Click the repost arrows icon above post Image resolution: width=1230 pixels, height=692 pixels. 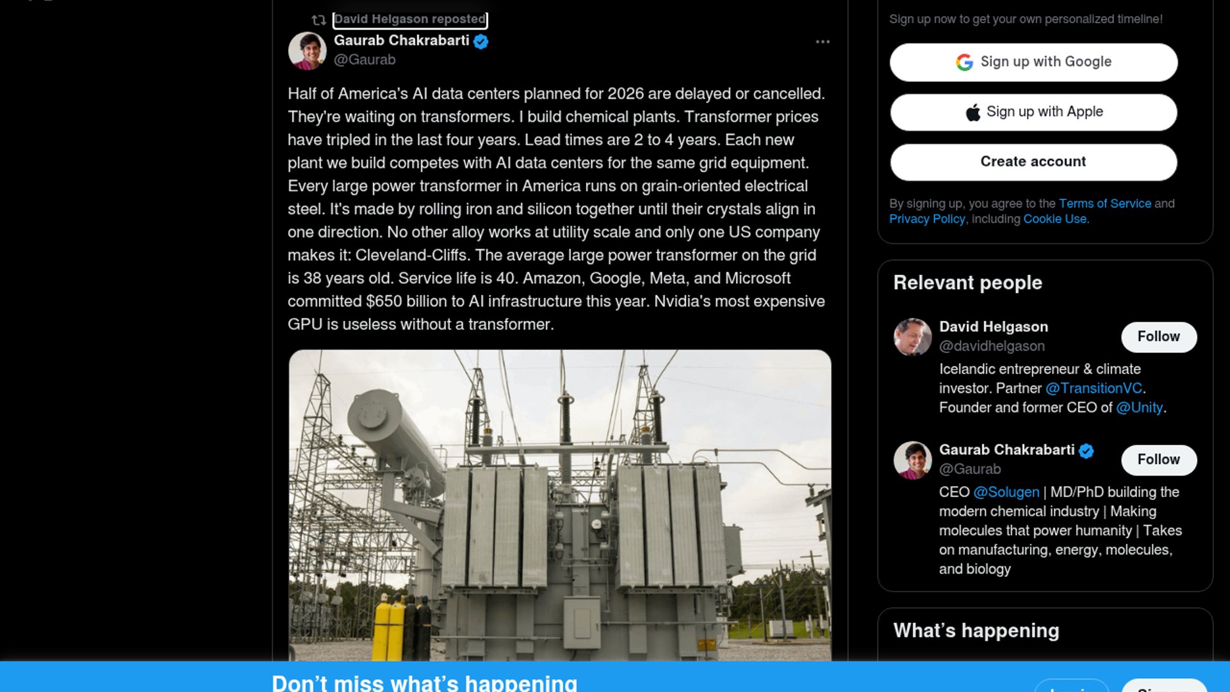pos(318,20)
